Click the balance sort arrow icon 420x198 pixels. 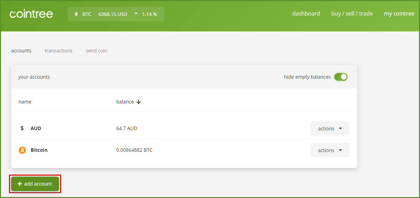[139, 102]
